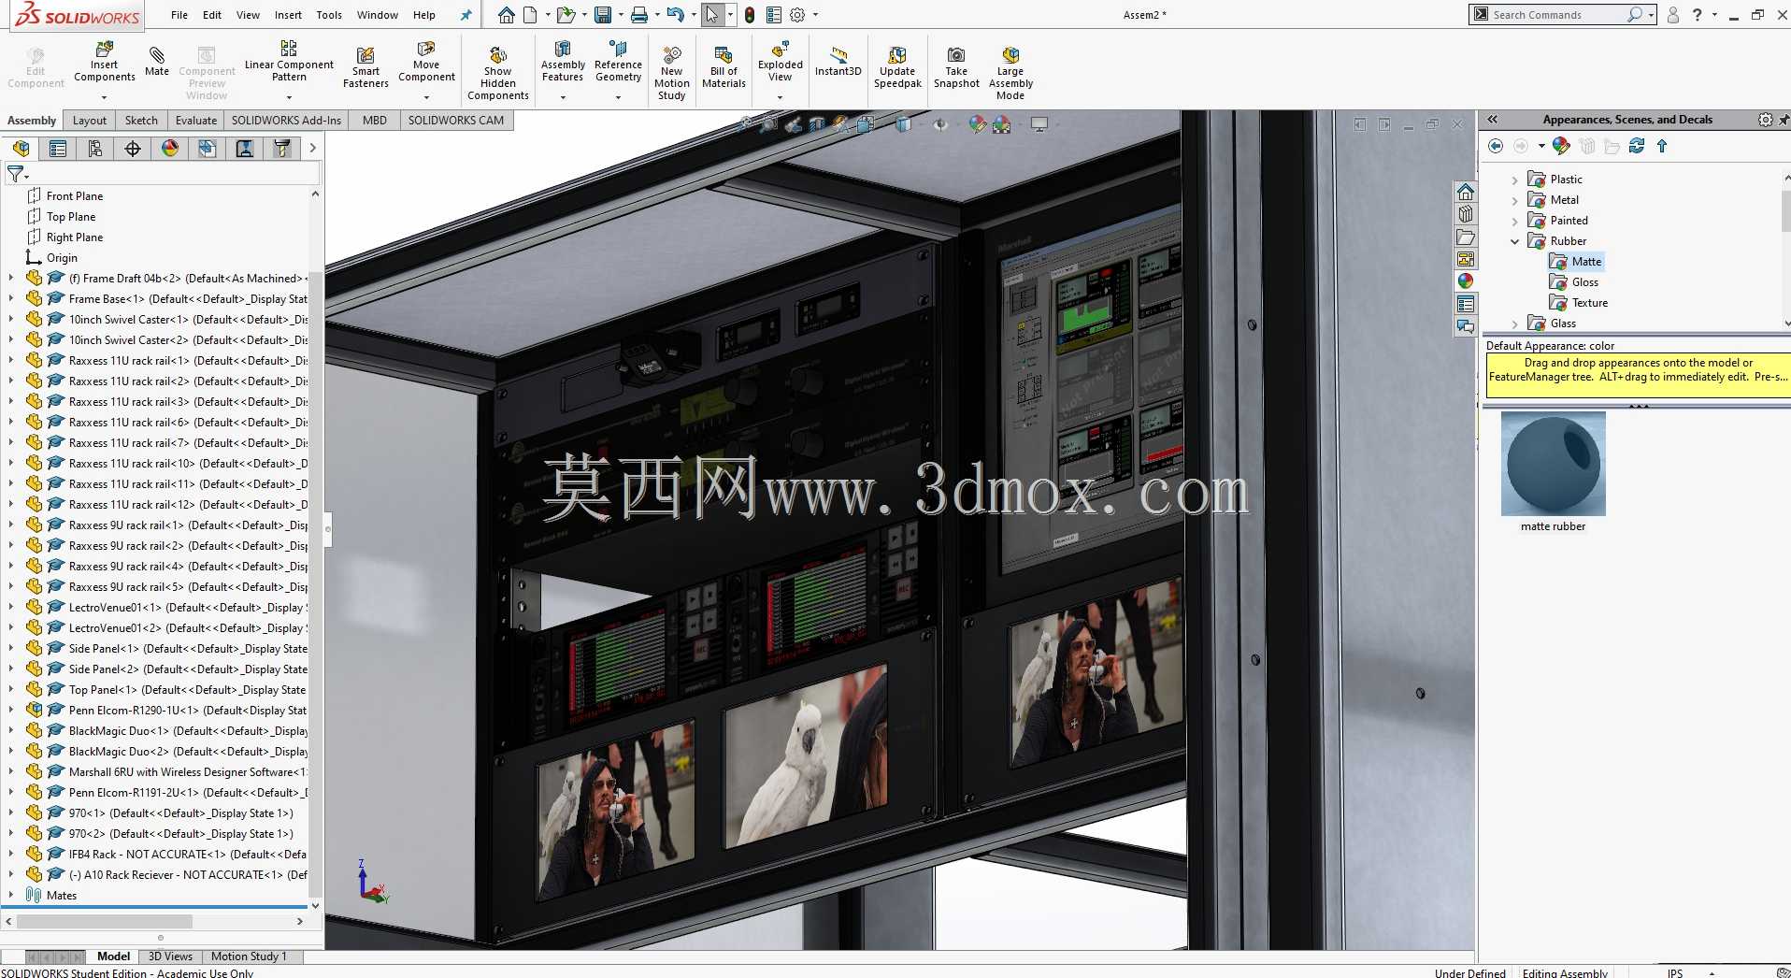The image size is (1791, 978).
Task: Open the Insert menu
Action: click(x=288, y=15)
